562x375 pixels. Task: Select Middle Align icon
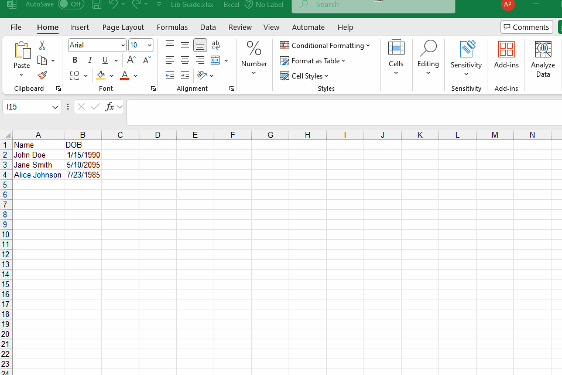tap(184, 45)
